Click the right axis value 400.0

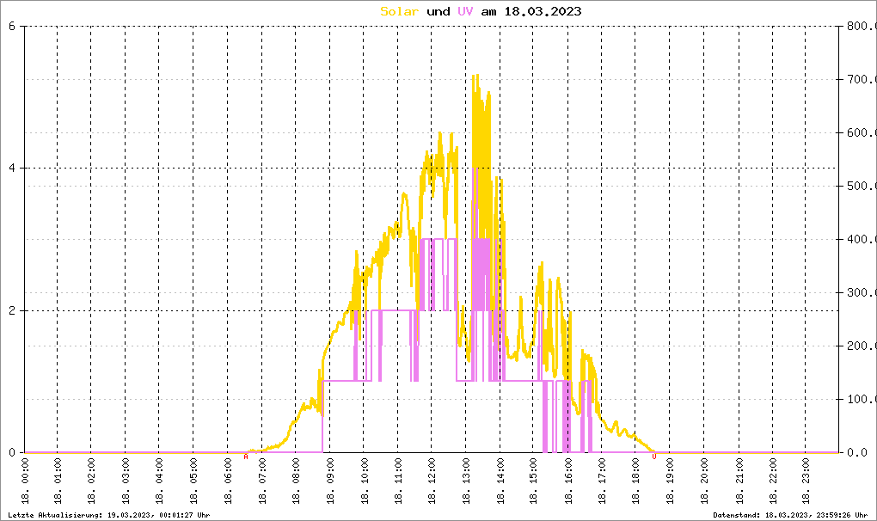(861, 239)
